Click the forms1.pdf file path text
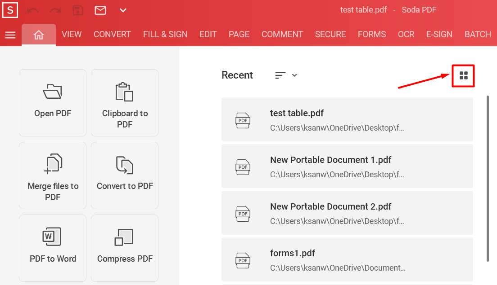The image size is (497, 285). pyautogui.click(x=338, y=268)
